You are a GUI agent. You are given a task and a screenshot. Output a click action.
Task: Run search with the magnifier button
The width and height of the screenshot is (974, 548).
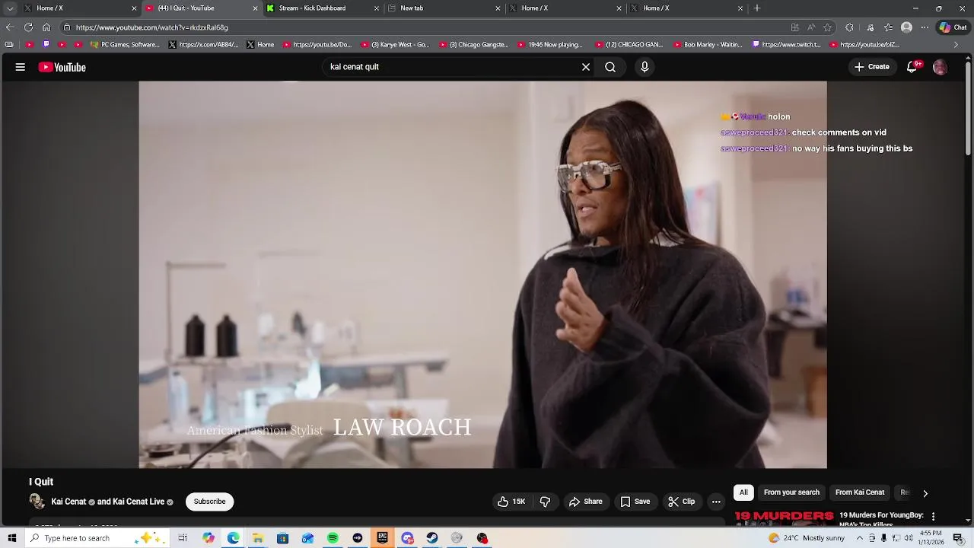point(610,67)
